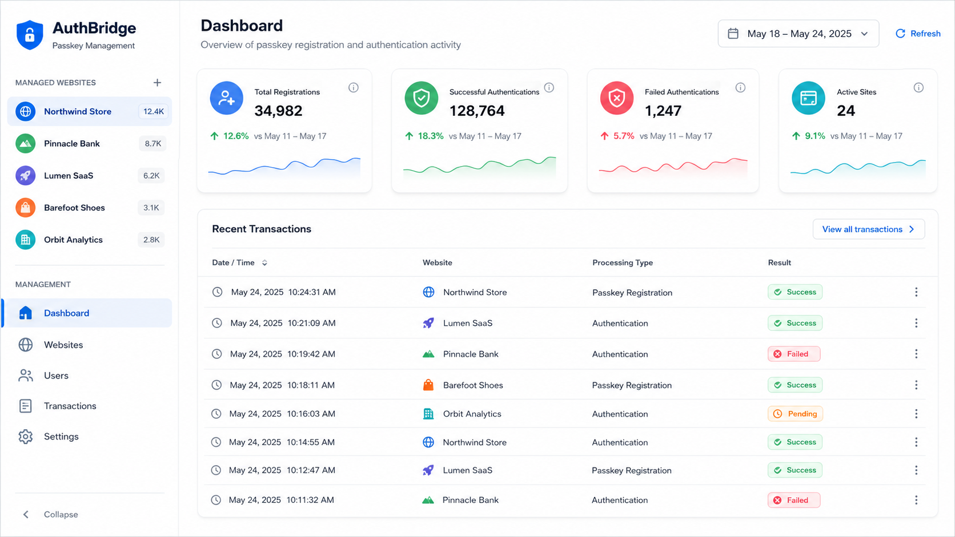Screen dimensions: 955x537
Task: Open info for Failed Authentications card
Action: coord(740,87)
